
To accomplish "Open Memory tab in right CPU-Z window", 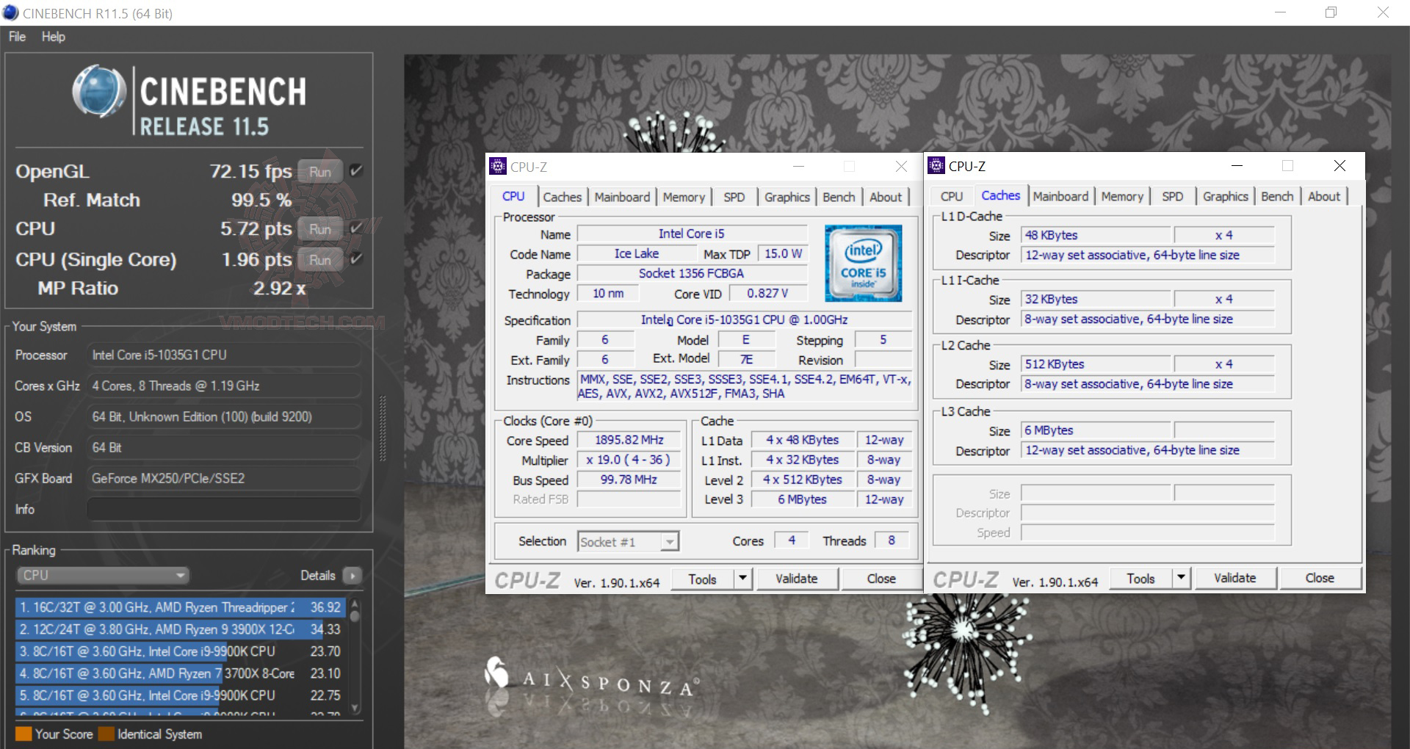I will pos(1122,196).
